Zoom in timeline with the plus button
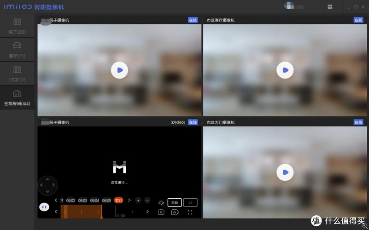 coord(138,201)
